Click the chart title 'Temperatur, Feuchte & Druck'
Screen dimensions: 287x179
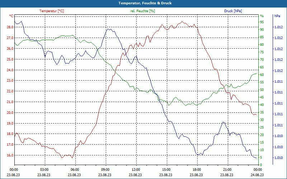click(x=145, y=3)
